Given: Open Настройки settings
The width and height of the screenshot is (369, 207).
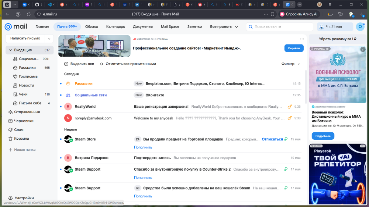Looking at the screenshot, I should (21, 198).
